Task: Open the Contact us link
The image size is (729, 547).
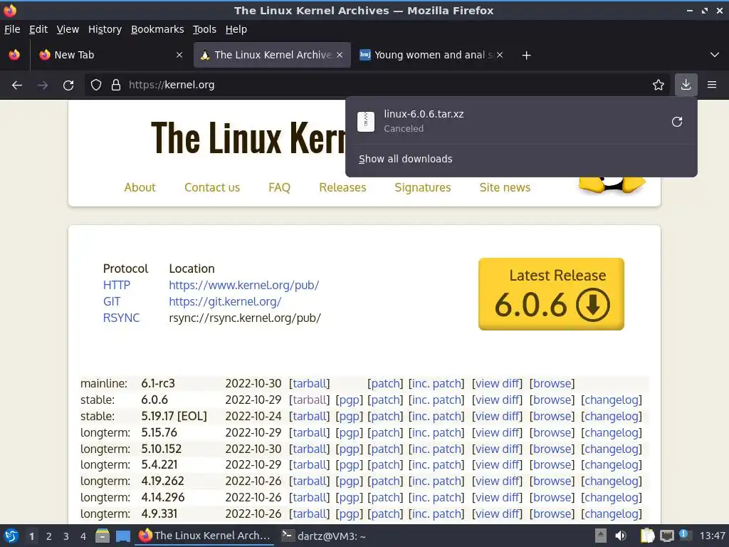Action: (x=212, y=187)
